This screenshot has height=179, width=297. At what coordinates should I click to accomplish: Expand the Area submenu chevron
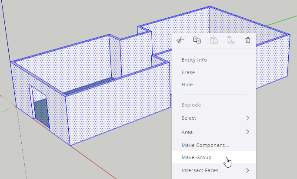tap(247, 132)
